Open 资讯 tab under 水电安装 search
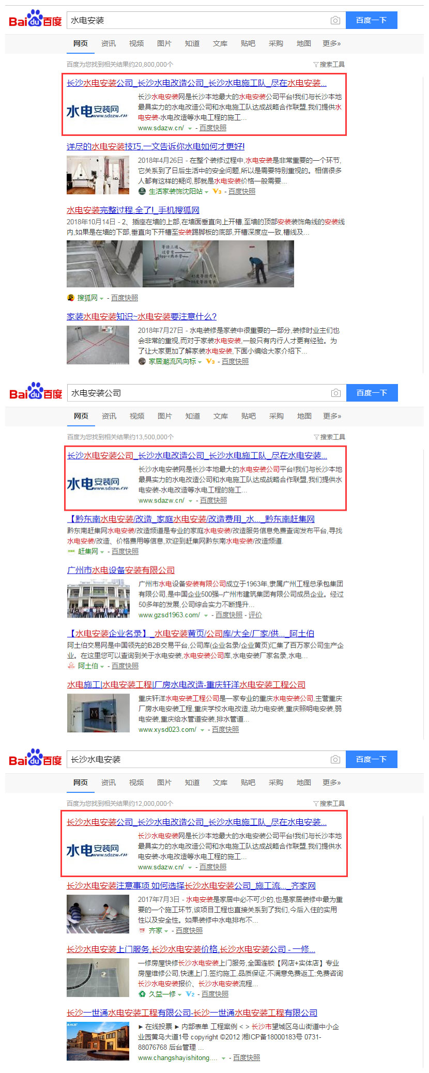The height and width of the screenshot is (1073, 429). [x=109, y=43]
